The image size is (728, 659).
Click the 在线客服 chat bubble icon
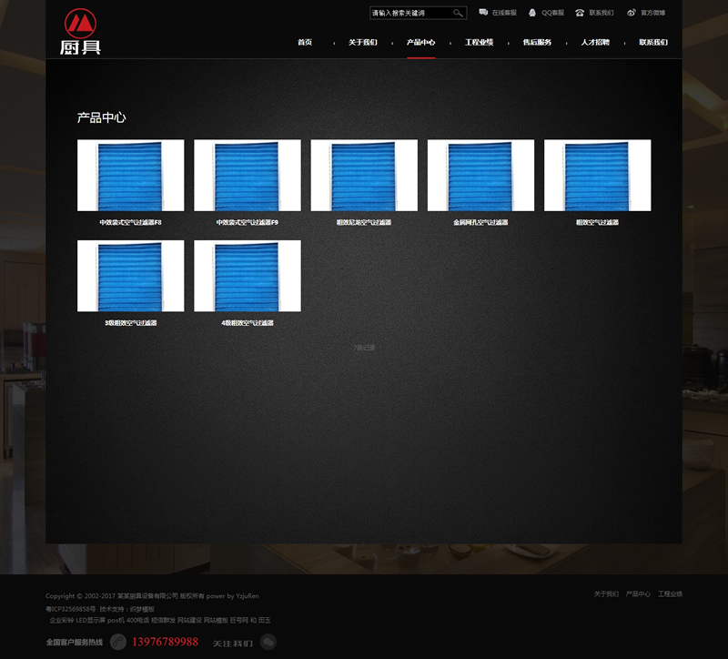(483, 13)
